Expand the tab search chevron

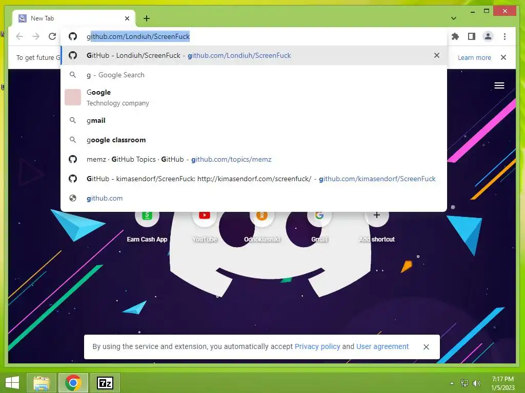point(453,18)
